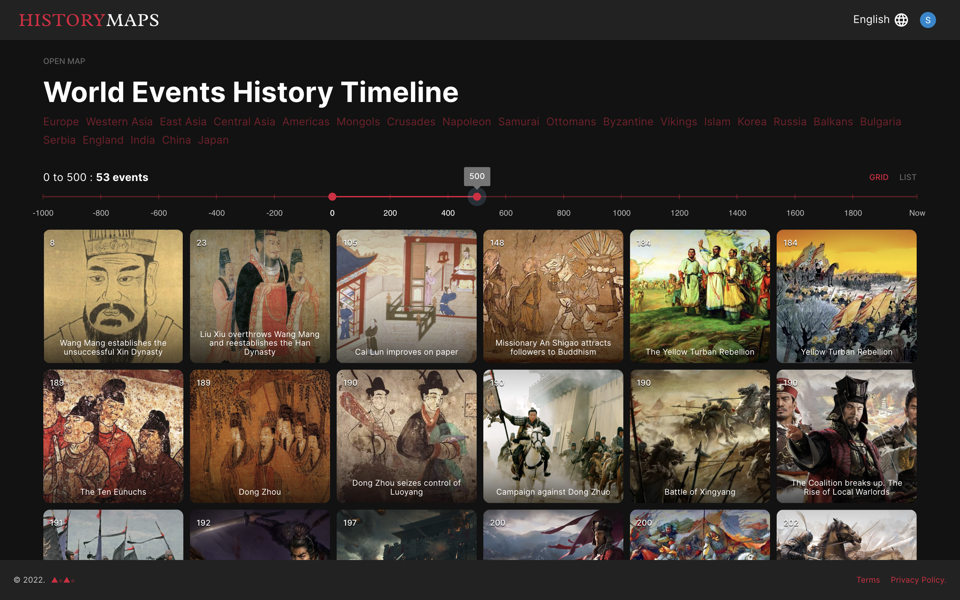Filter by Central Asia
The height and width of the screenshot is (600, 960).
pos(244,122)
